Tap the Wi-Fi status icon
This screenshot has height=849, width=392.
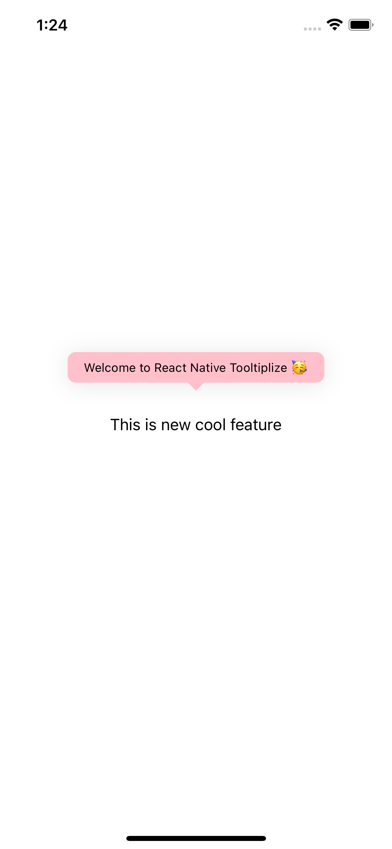tap(334, 25)
